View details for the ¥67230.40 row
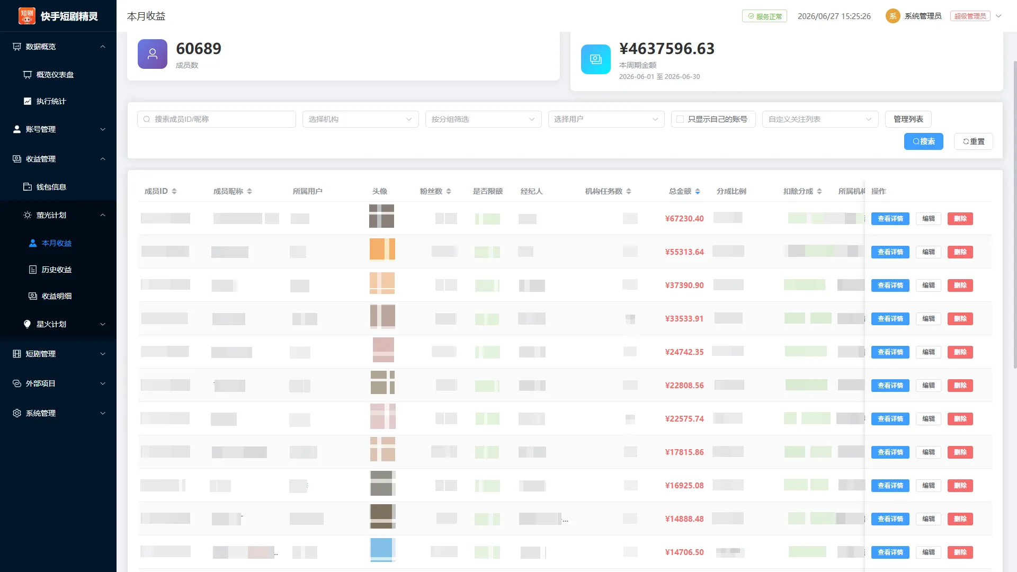The height and width of the screenshot is (572, 1017). coord(890,219)
